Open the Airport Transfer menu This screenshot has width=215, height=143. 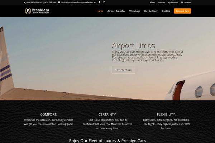(116, 11)
